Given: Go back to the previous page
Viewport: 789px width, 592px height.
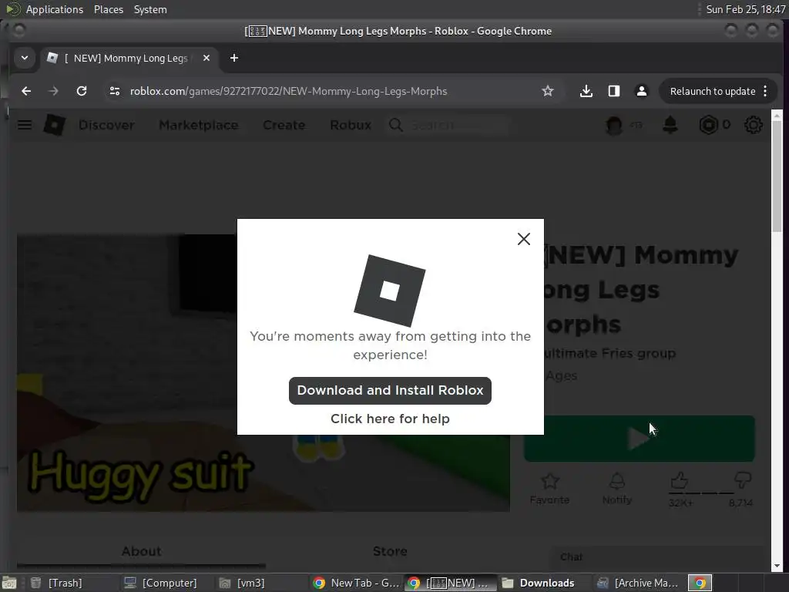Looking at the screenshot, I should pyautogui.click(x=26, y=91).
